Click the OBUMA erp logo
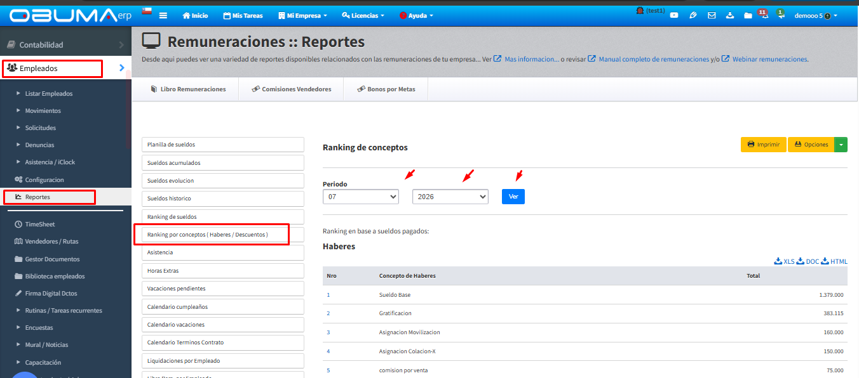The width and height of the screenshot is (859, 378). (70, 15)
